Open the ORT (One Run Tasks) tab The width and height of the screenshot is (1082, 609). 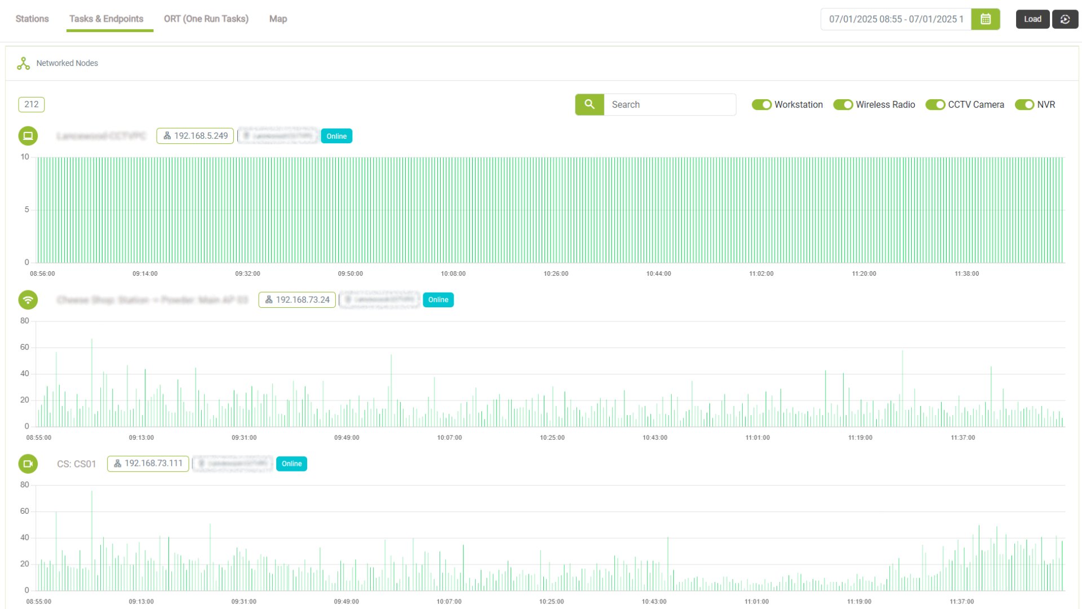[206, 19]
